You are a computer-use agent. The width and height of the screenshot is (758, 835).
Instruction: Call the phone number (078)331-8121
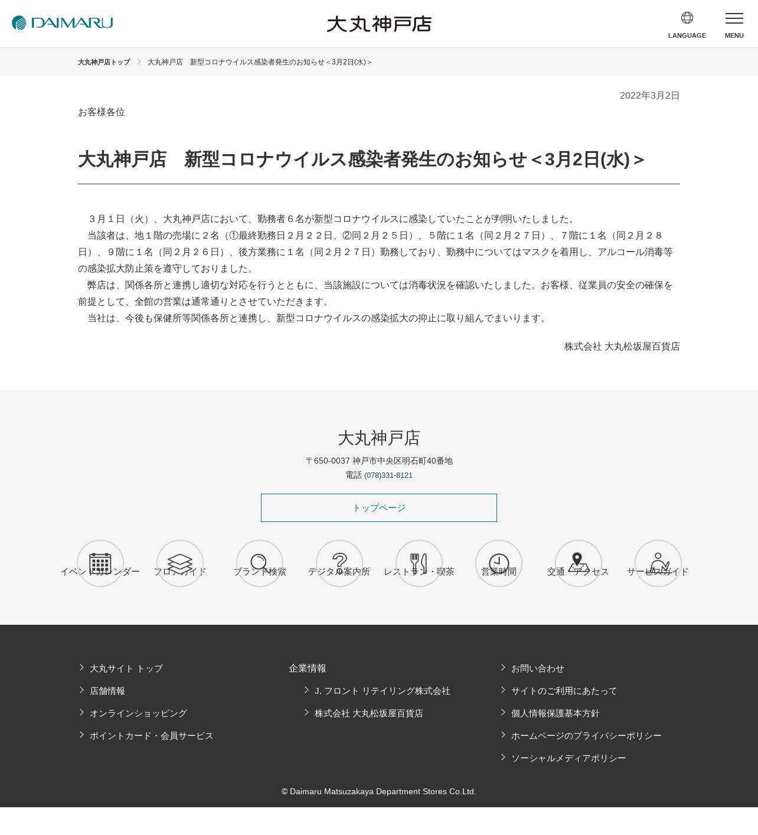[x=388, y=475]
